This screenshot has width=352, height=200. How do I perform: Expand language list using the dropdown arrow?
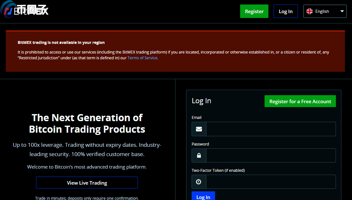pos(342,11)
